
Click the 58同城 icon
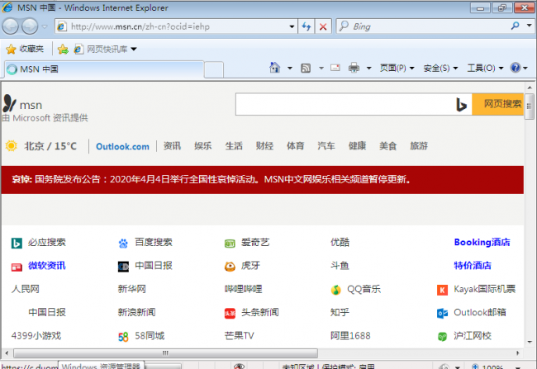pos(123,337)
